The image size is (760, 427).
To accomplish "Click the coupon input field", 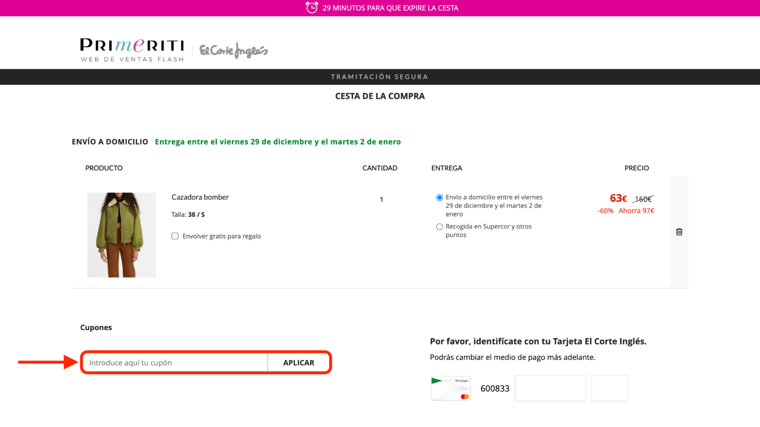I will tap(175, 362).
